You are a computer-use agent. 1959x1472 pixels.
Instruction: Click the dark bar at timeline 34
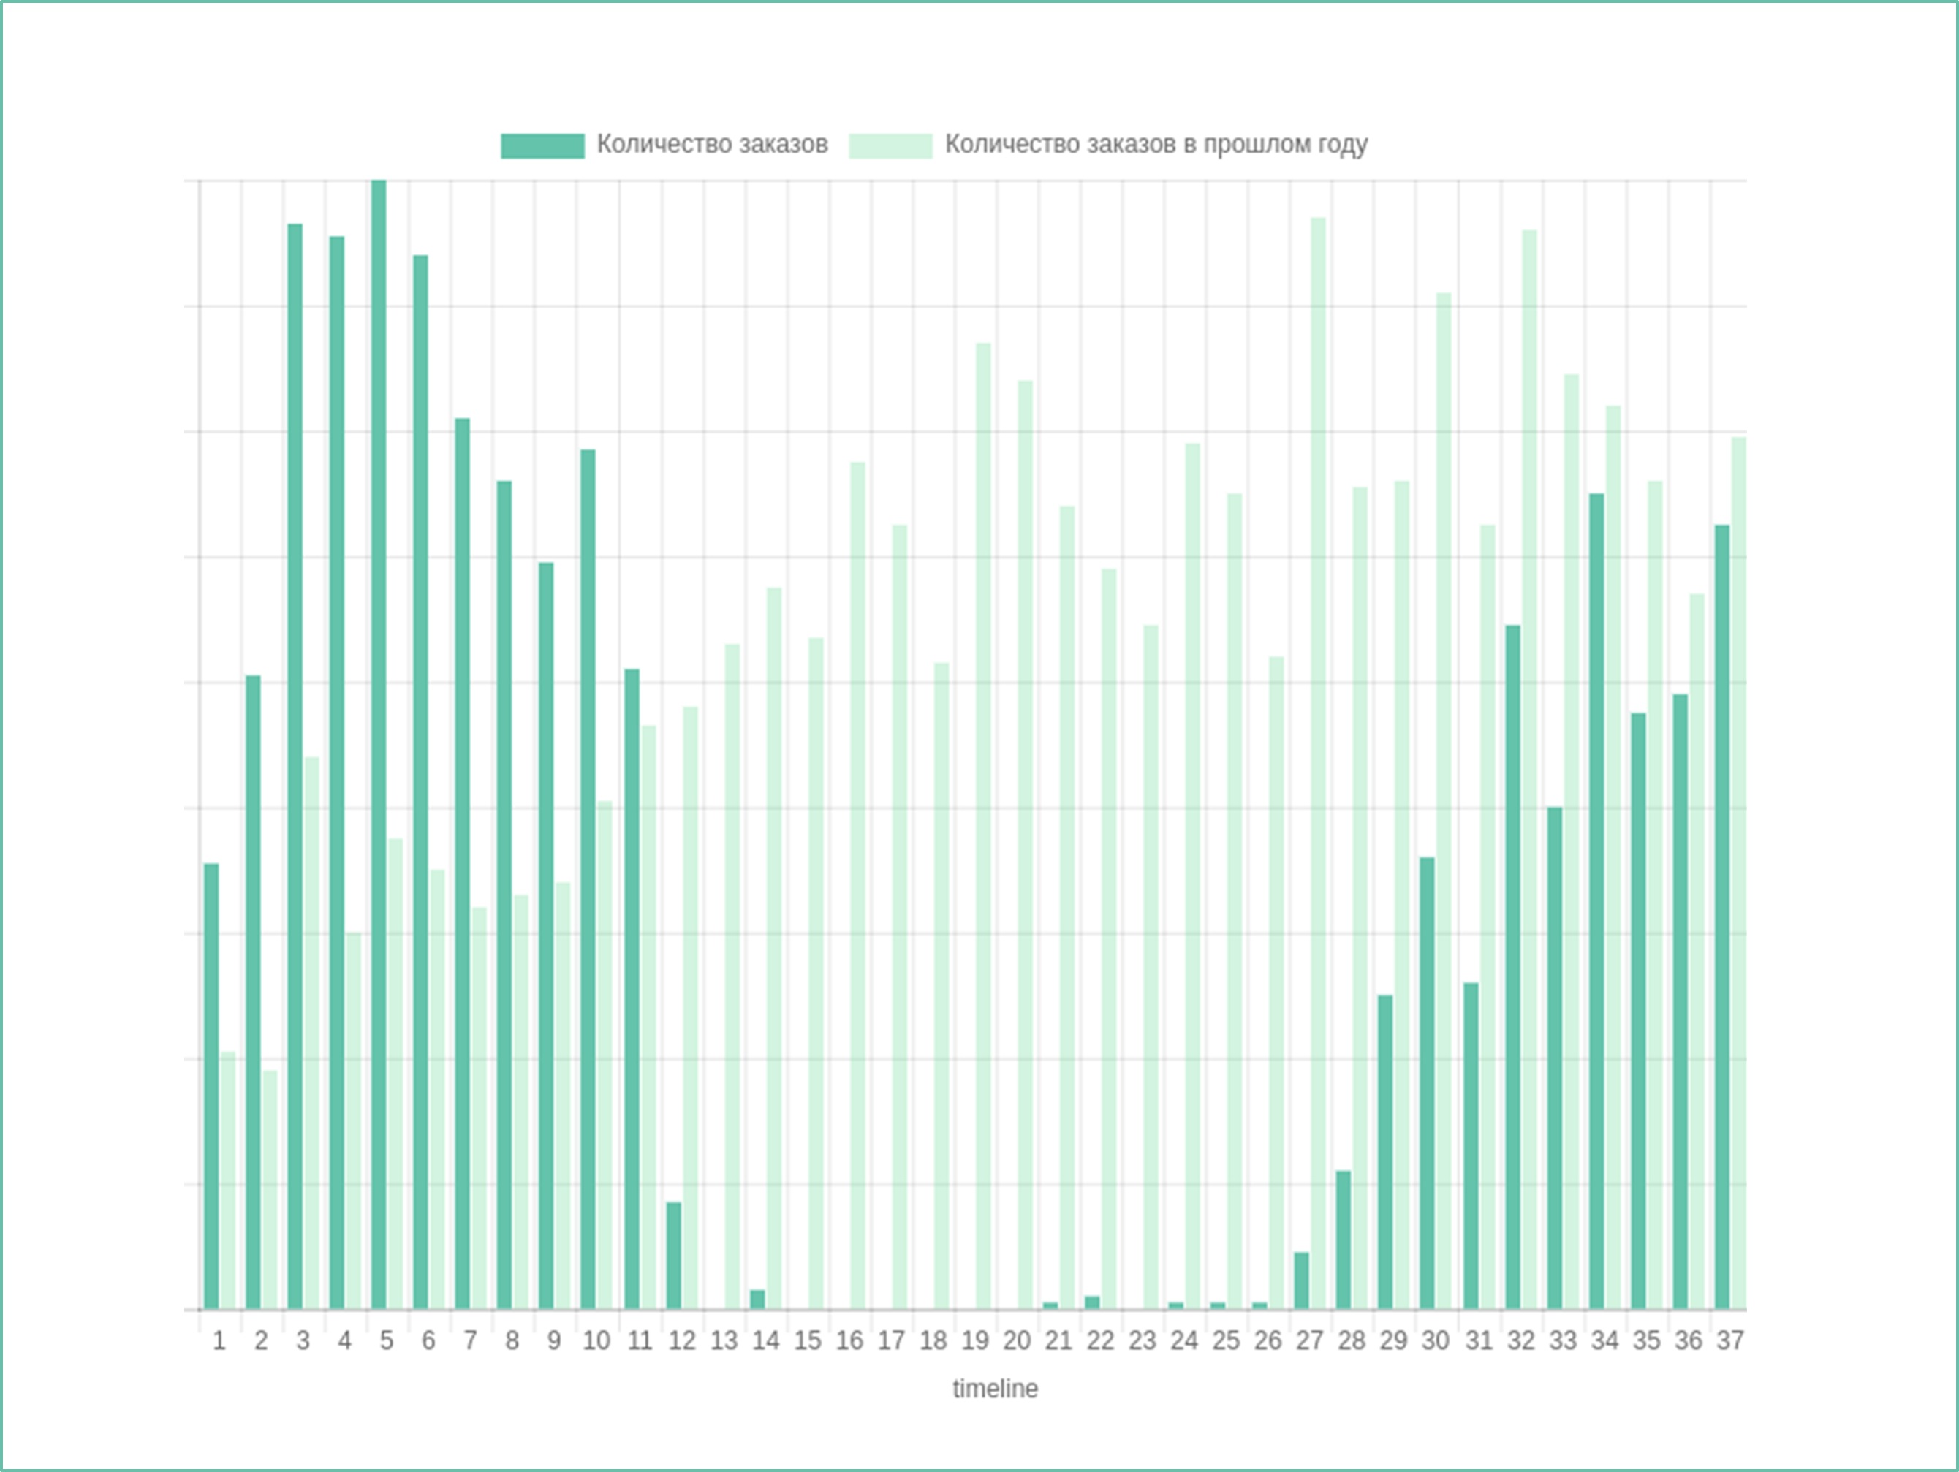tap(1596, 900)
